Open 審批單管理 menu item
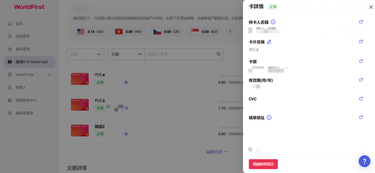375x173 pixels. [25, 113]
